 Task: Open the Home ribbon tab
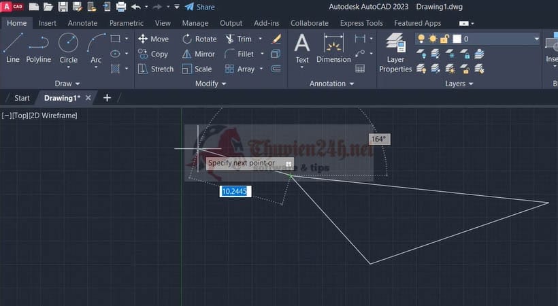pyautogui.click(x=17, y=23)
